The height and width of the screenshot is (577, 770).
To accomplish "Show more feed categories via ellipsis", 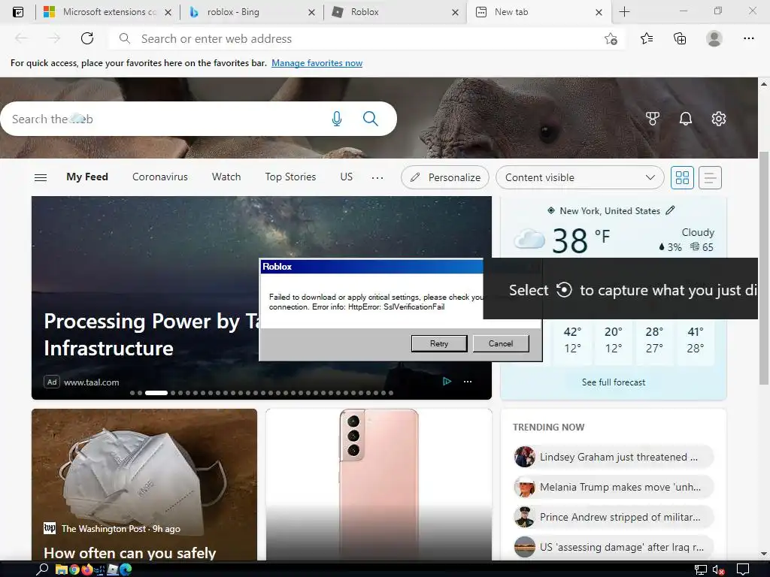I will click(x=377, y=177).
